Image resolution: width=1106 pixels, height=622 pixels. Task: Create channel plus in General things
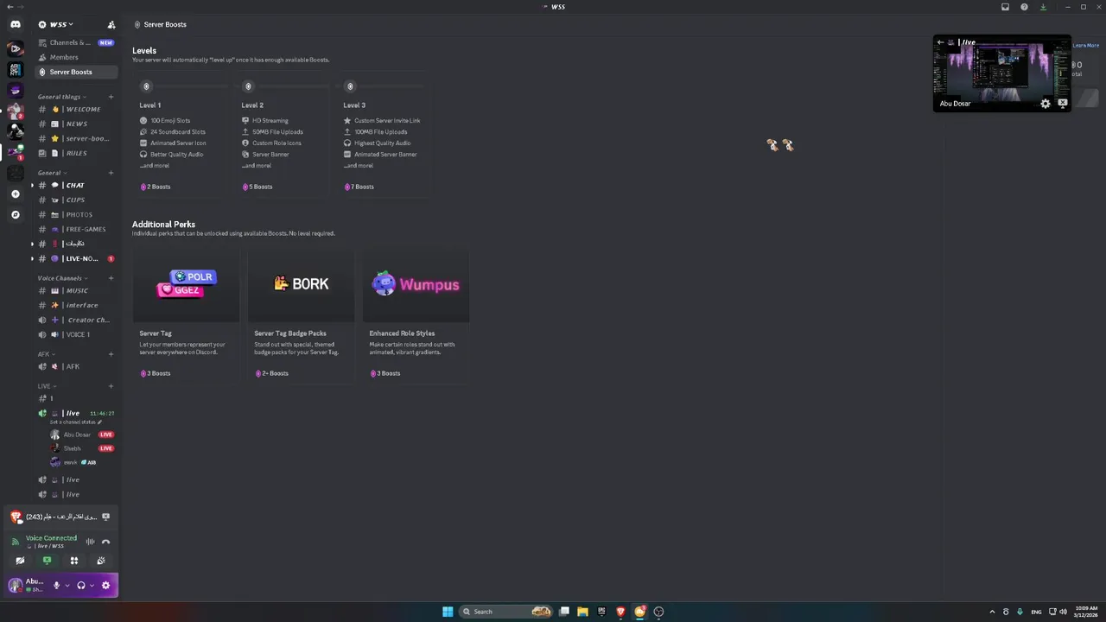click(111, 97)
